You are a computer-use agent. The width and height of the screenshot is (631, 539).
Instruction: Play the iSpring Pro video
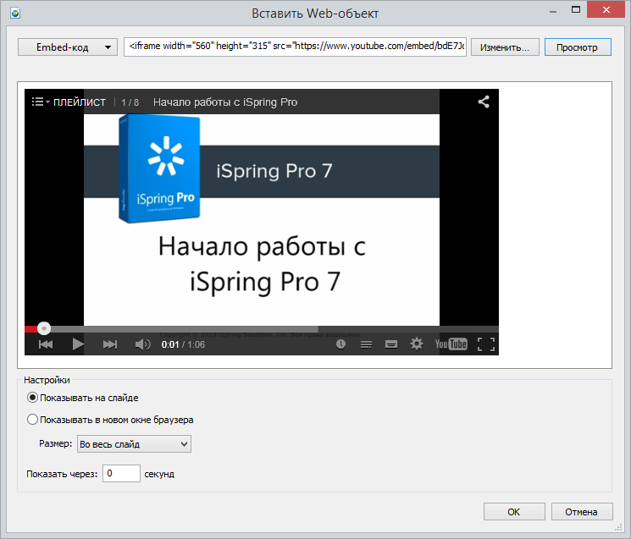(x=78, y=344)
